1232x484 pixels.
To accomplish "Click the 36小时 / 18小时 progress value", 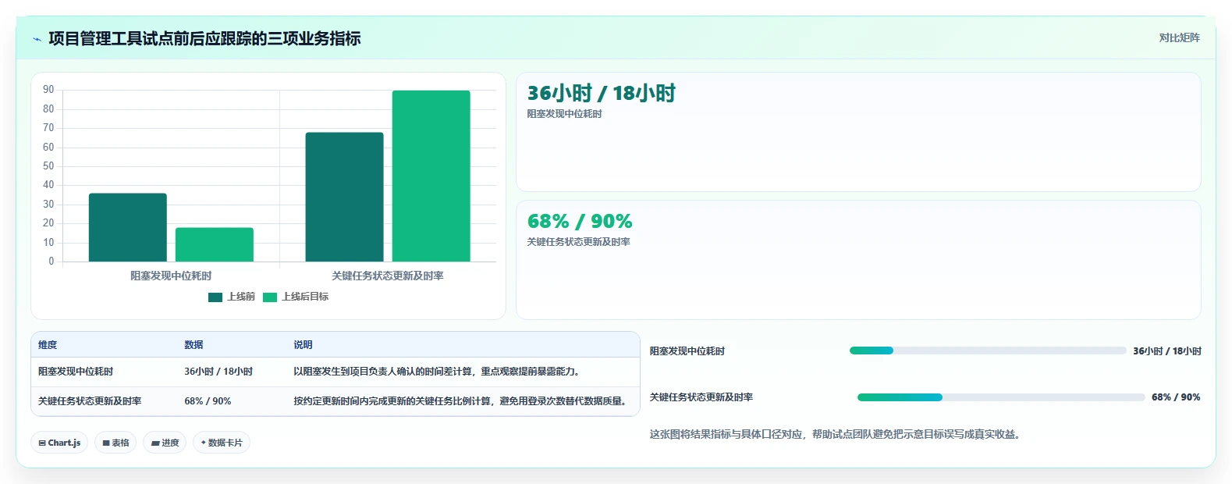I will 1167,351.
